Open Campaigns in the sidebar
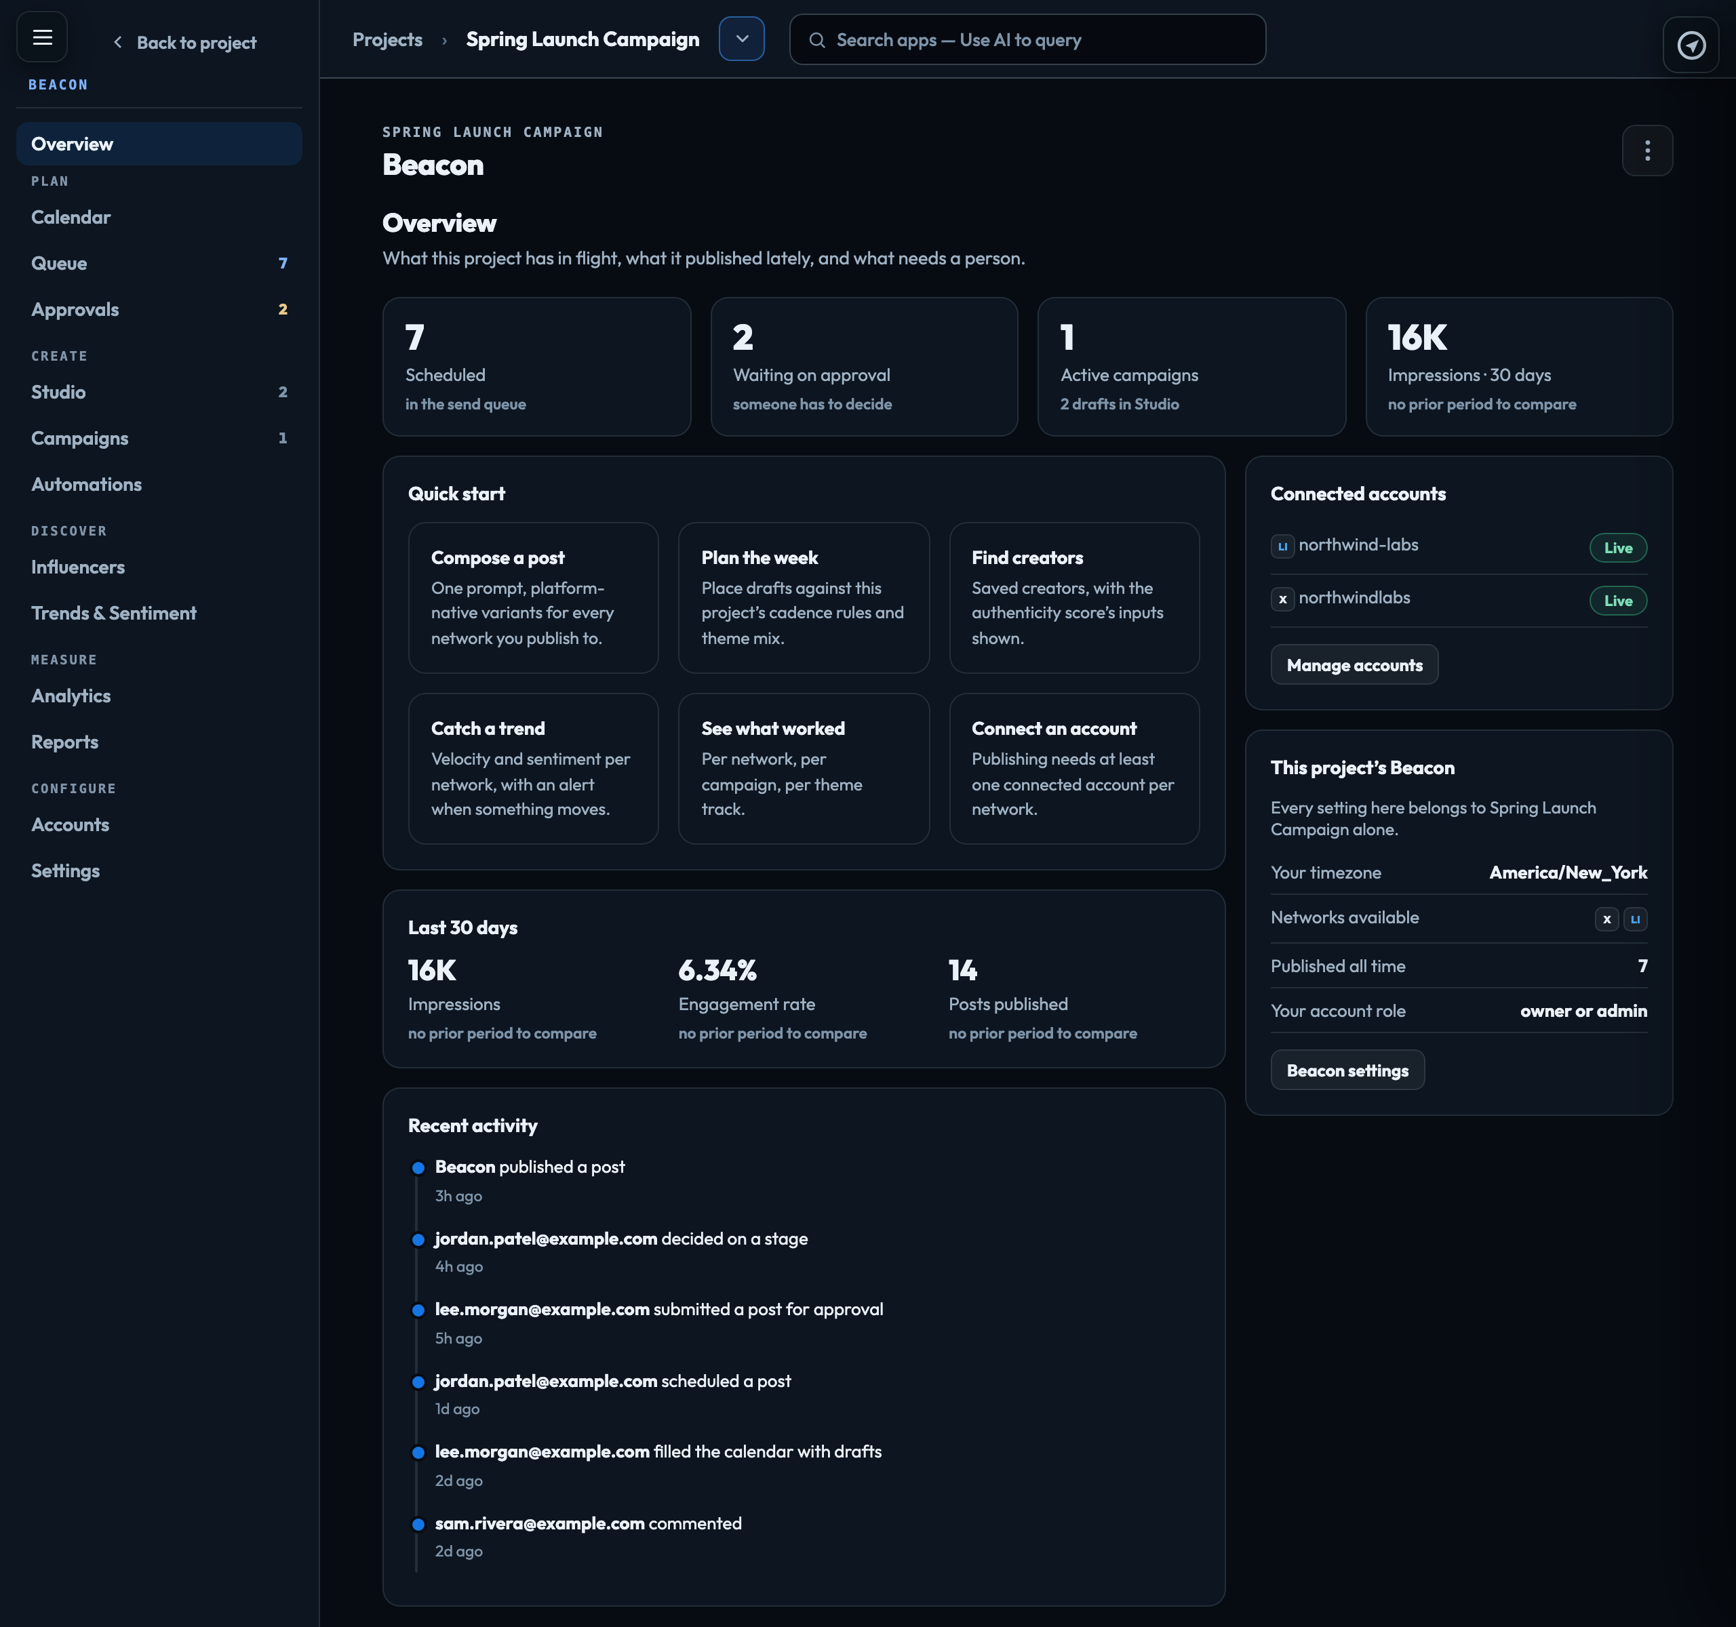The width and height of the screenshot is (1736, 1627). coord(159,438)
